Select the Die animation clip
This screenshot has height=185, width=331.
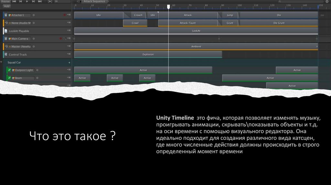point(279,15)
